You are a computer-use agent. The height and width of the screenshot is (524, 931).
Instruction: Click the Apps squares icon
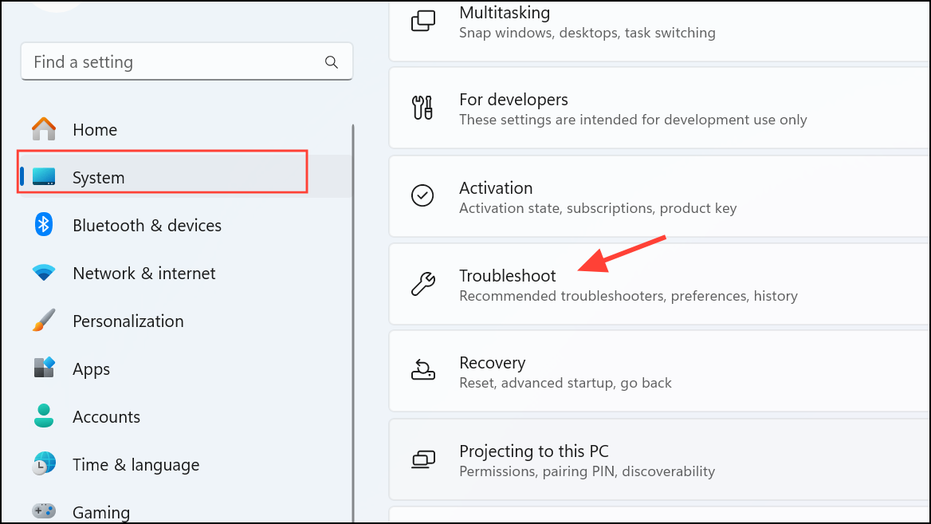point(44,368)
